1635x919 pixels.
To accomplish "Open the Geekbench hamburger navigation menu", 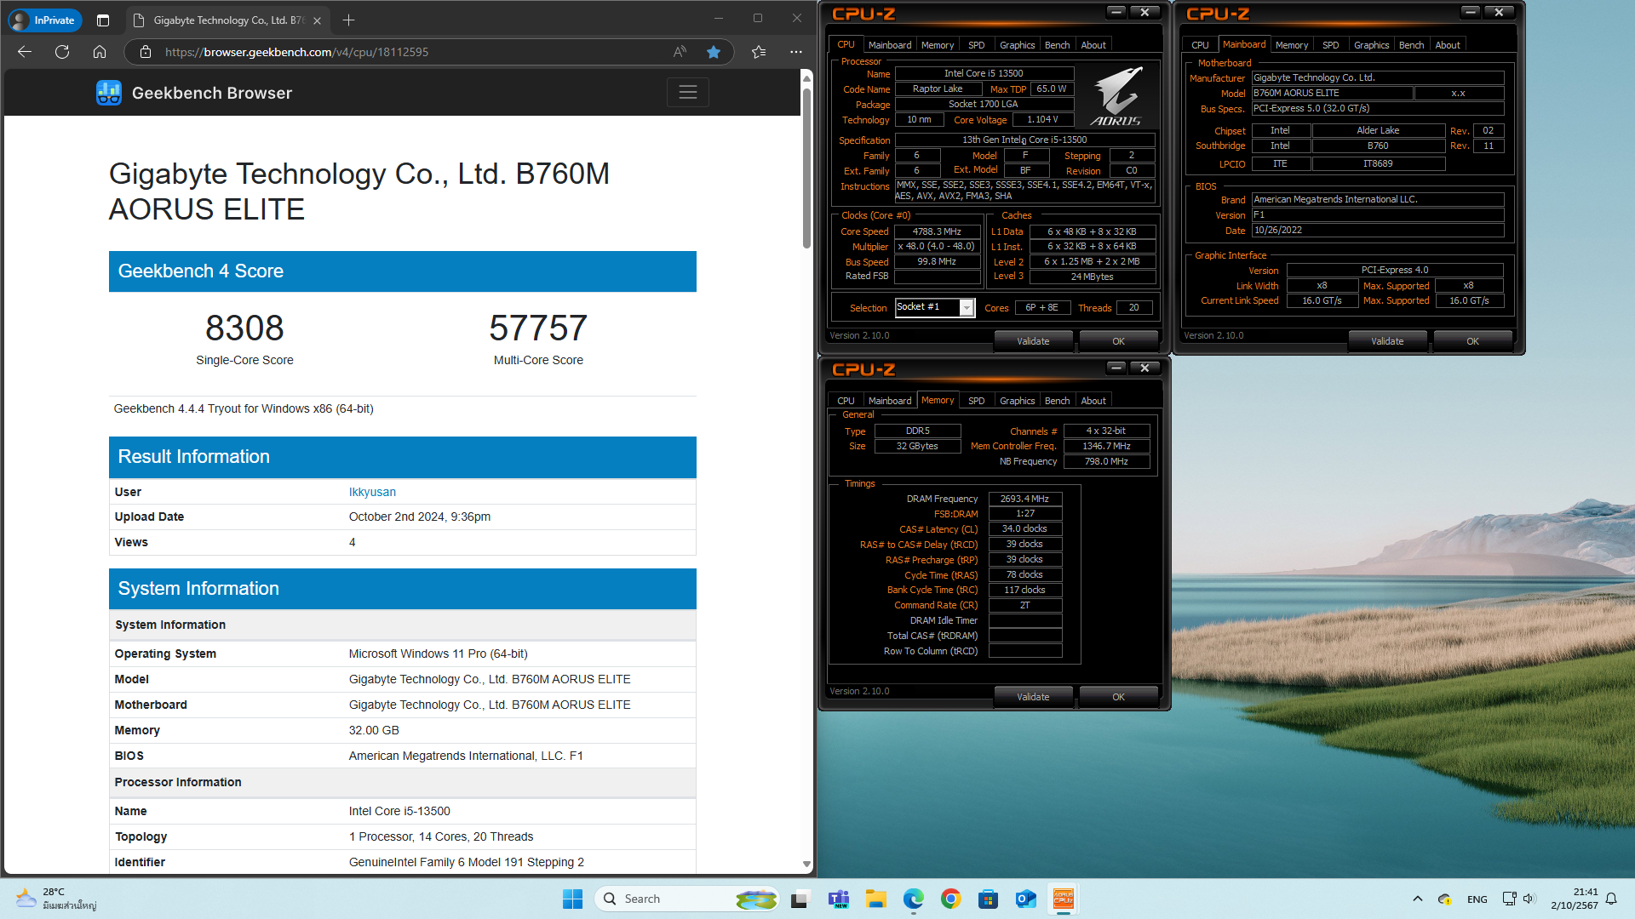I will point(688,92).
